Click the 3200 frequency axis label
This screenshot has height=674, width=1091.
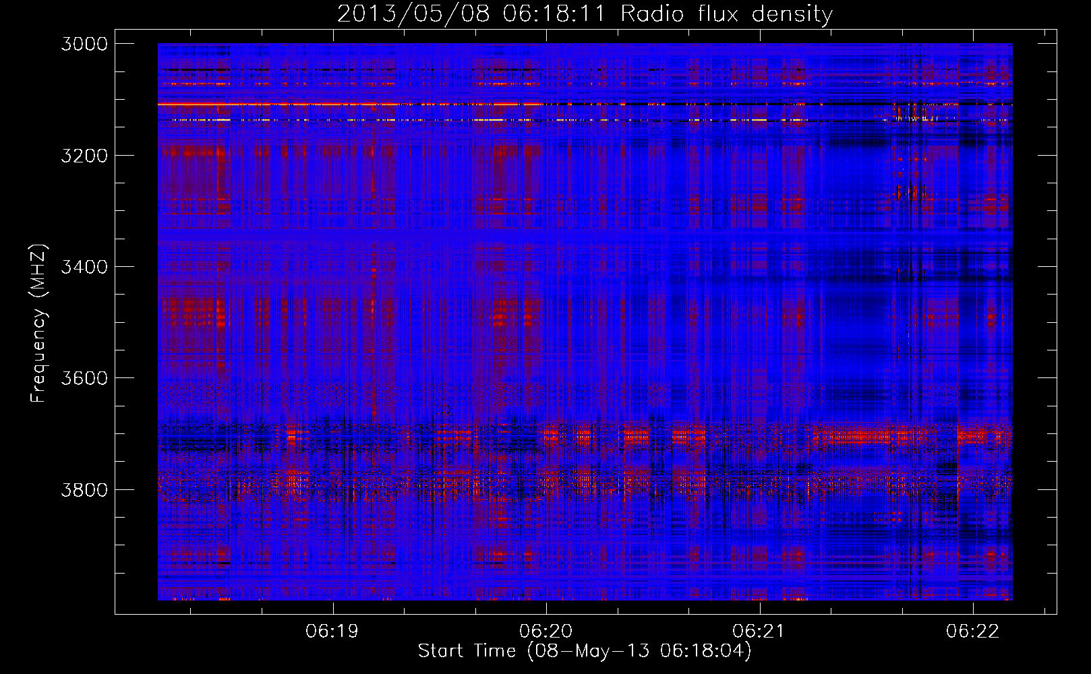pos(84,155)
